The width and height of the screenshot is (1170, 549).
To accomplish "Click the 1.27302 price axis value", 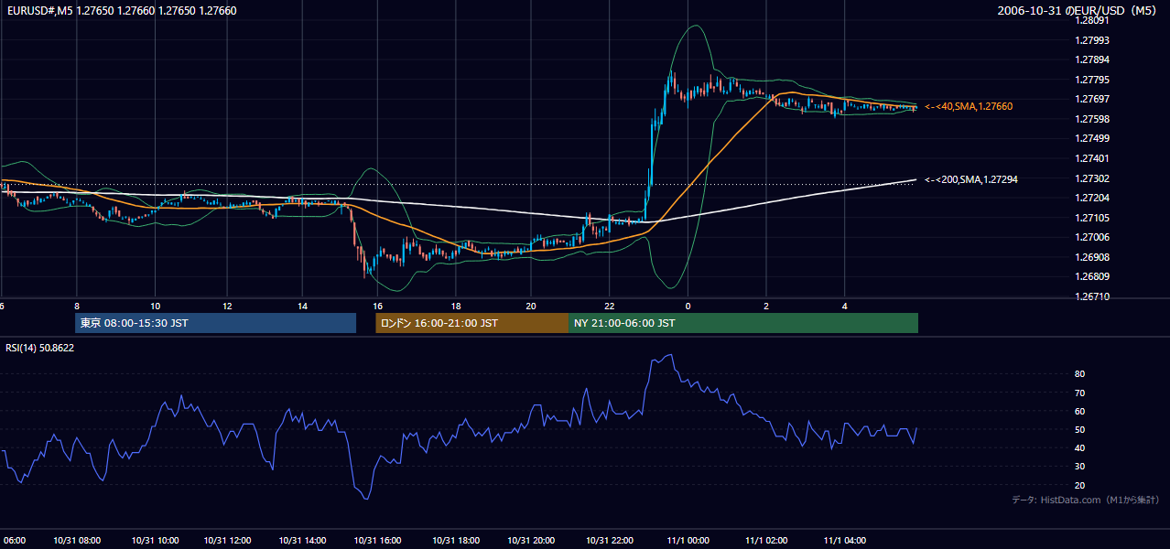I will 1091,178.
